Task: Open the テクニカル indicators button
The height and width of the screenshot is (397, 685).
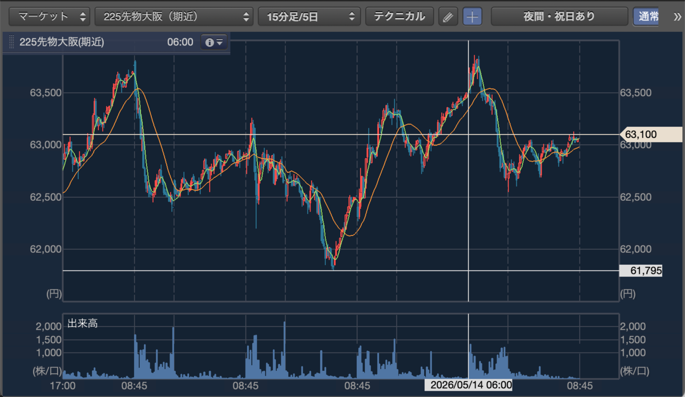Action: point(400,17)
